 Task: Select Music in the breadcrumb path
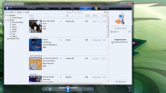point(12,12)
